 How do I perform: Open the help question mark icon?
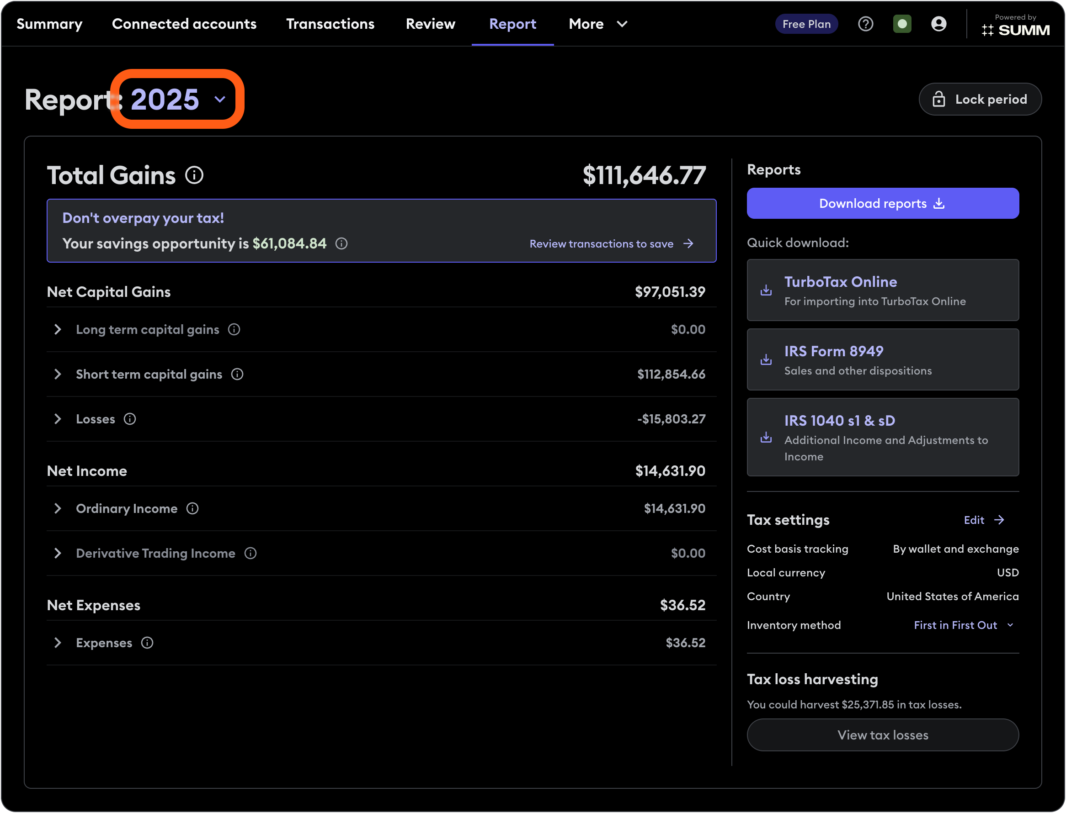(x=865, y=24)
